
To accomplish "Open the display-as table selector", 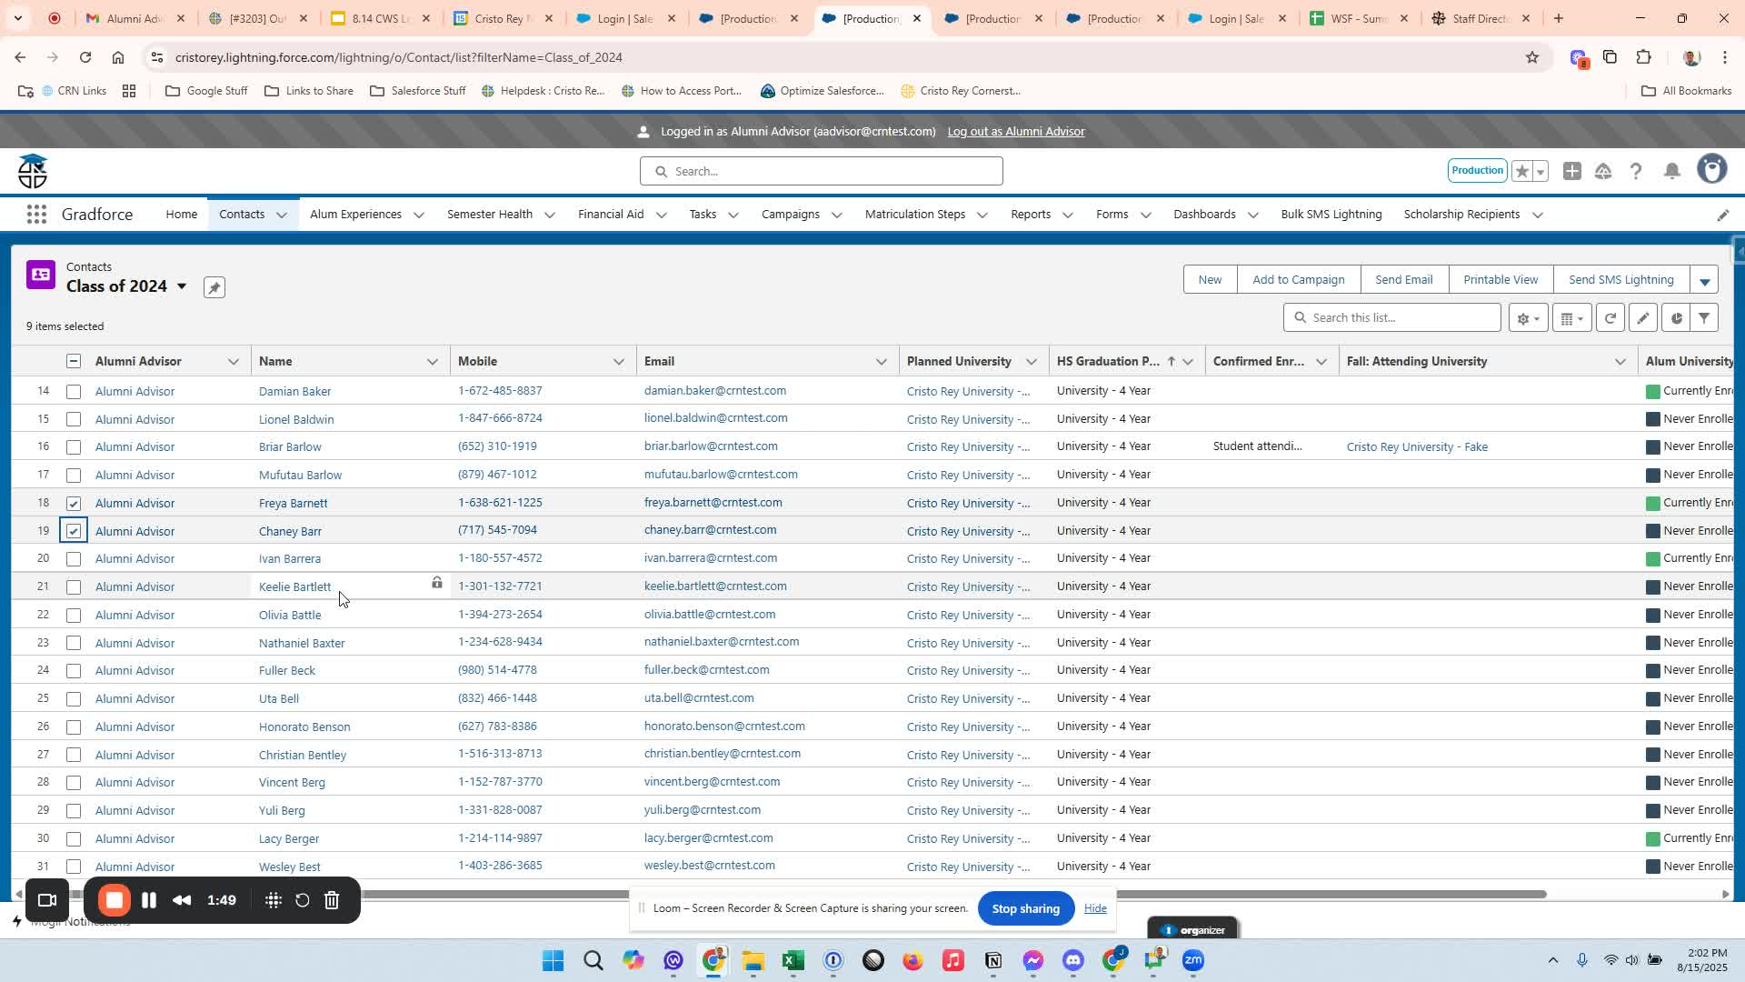I will [x=1571, y=318].
